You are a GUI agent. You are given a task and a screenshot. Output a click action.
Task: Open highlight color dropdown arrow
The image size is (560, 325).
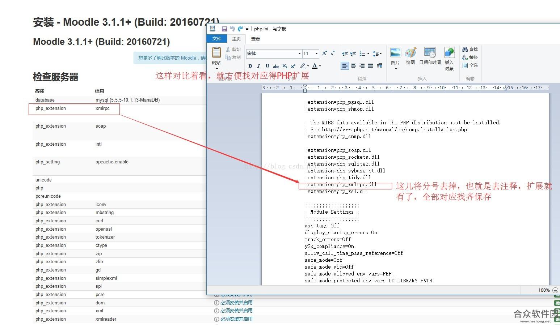click(308, 66)
